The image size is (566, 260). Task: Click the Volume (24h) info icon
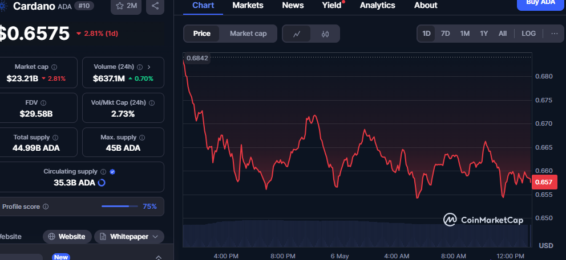[x=140, y=67]
